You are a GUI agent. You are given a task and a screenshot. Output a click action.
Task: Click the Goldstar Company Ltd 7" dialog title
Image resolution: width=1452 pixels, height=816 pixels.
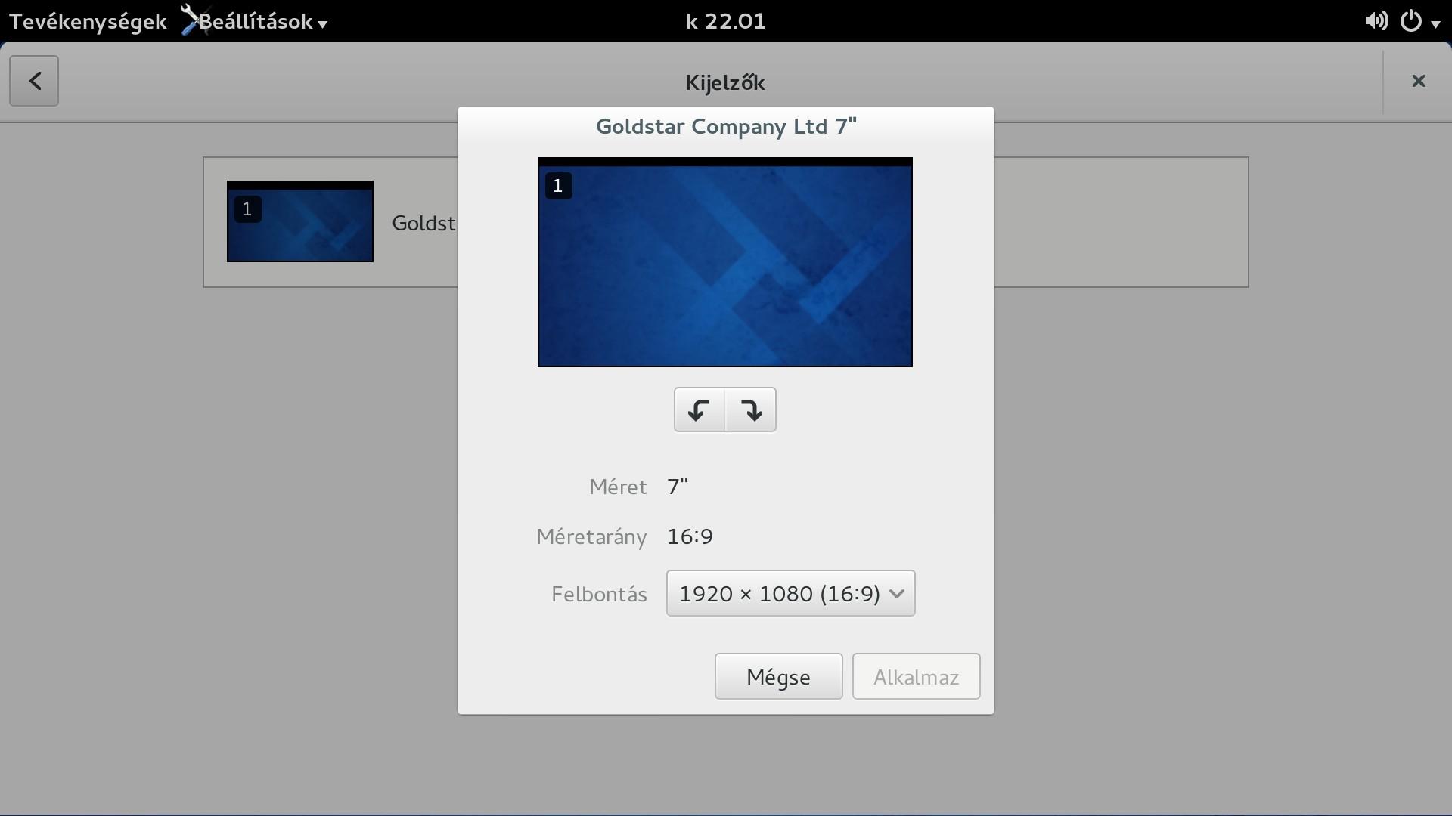tap(726, 126)
